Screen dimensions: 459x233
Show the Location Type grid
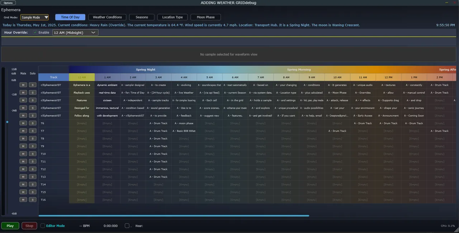[x=172, y=17]
